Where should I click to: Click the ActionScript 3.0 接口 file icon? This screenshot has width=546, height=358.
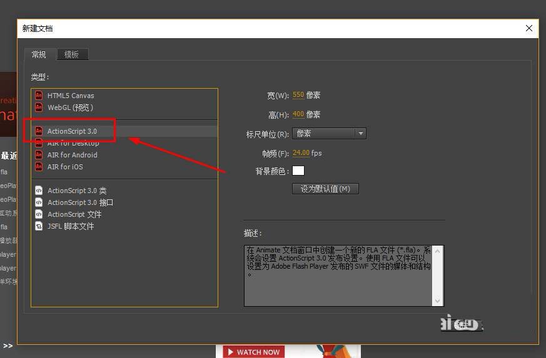(x=39, y=202)
